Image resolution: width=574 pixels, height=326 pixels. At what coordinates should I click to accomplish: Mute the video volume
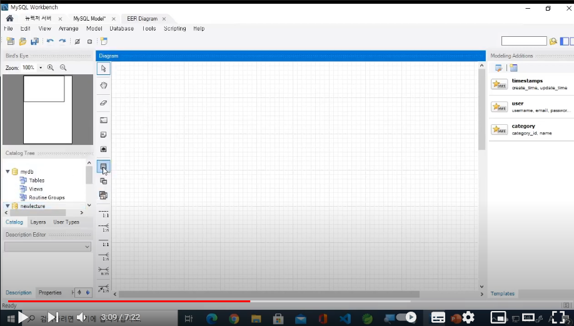[82, 317]
